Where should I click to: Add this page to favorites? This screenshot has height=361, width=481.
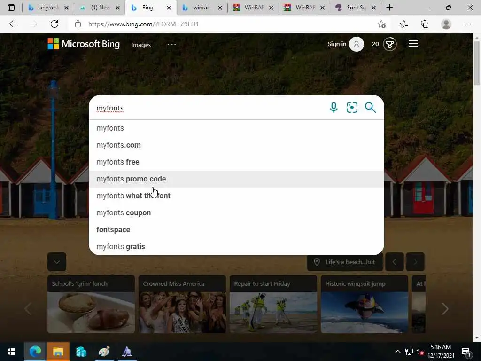point(381,24)
